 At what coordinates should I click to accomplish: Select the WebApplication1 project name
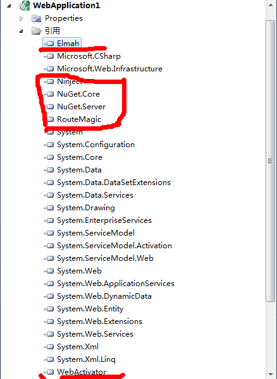pos(66,6)
